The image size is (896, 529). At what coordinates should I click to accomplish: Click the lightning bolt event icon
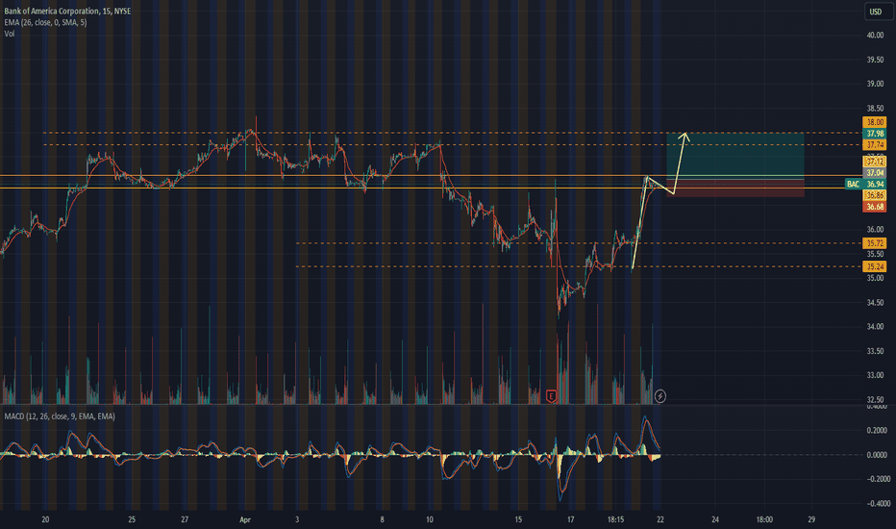click(x=660, y=395)
